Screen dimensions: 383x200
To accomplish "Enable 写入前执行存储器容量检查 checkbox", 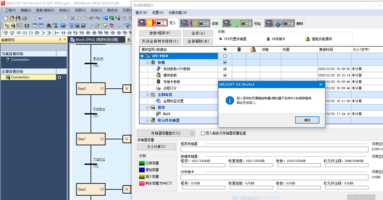I will click(x=203, y=133).
